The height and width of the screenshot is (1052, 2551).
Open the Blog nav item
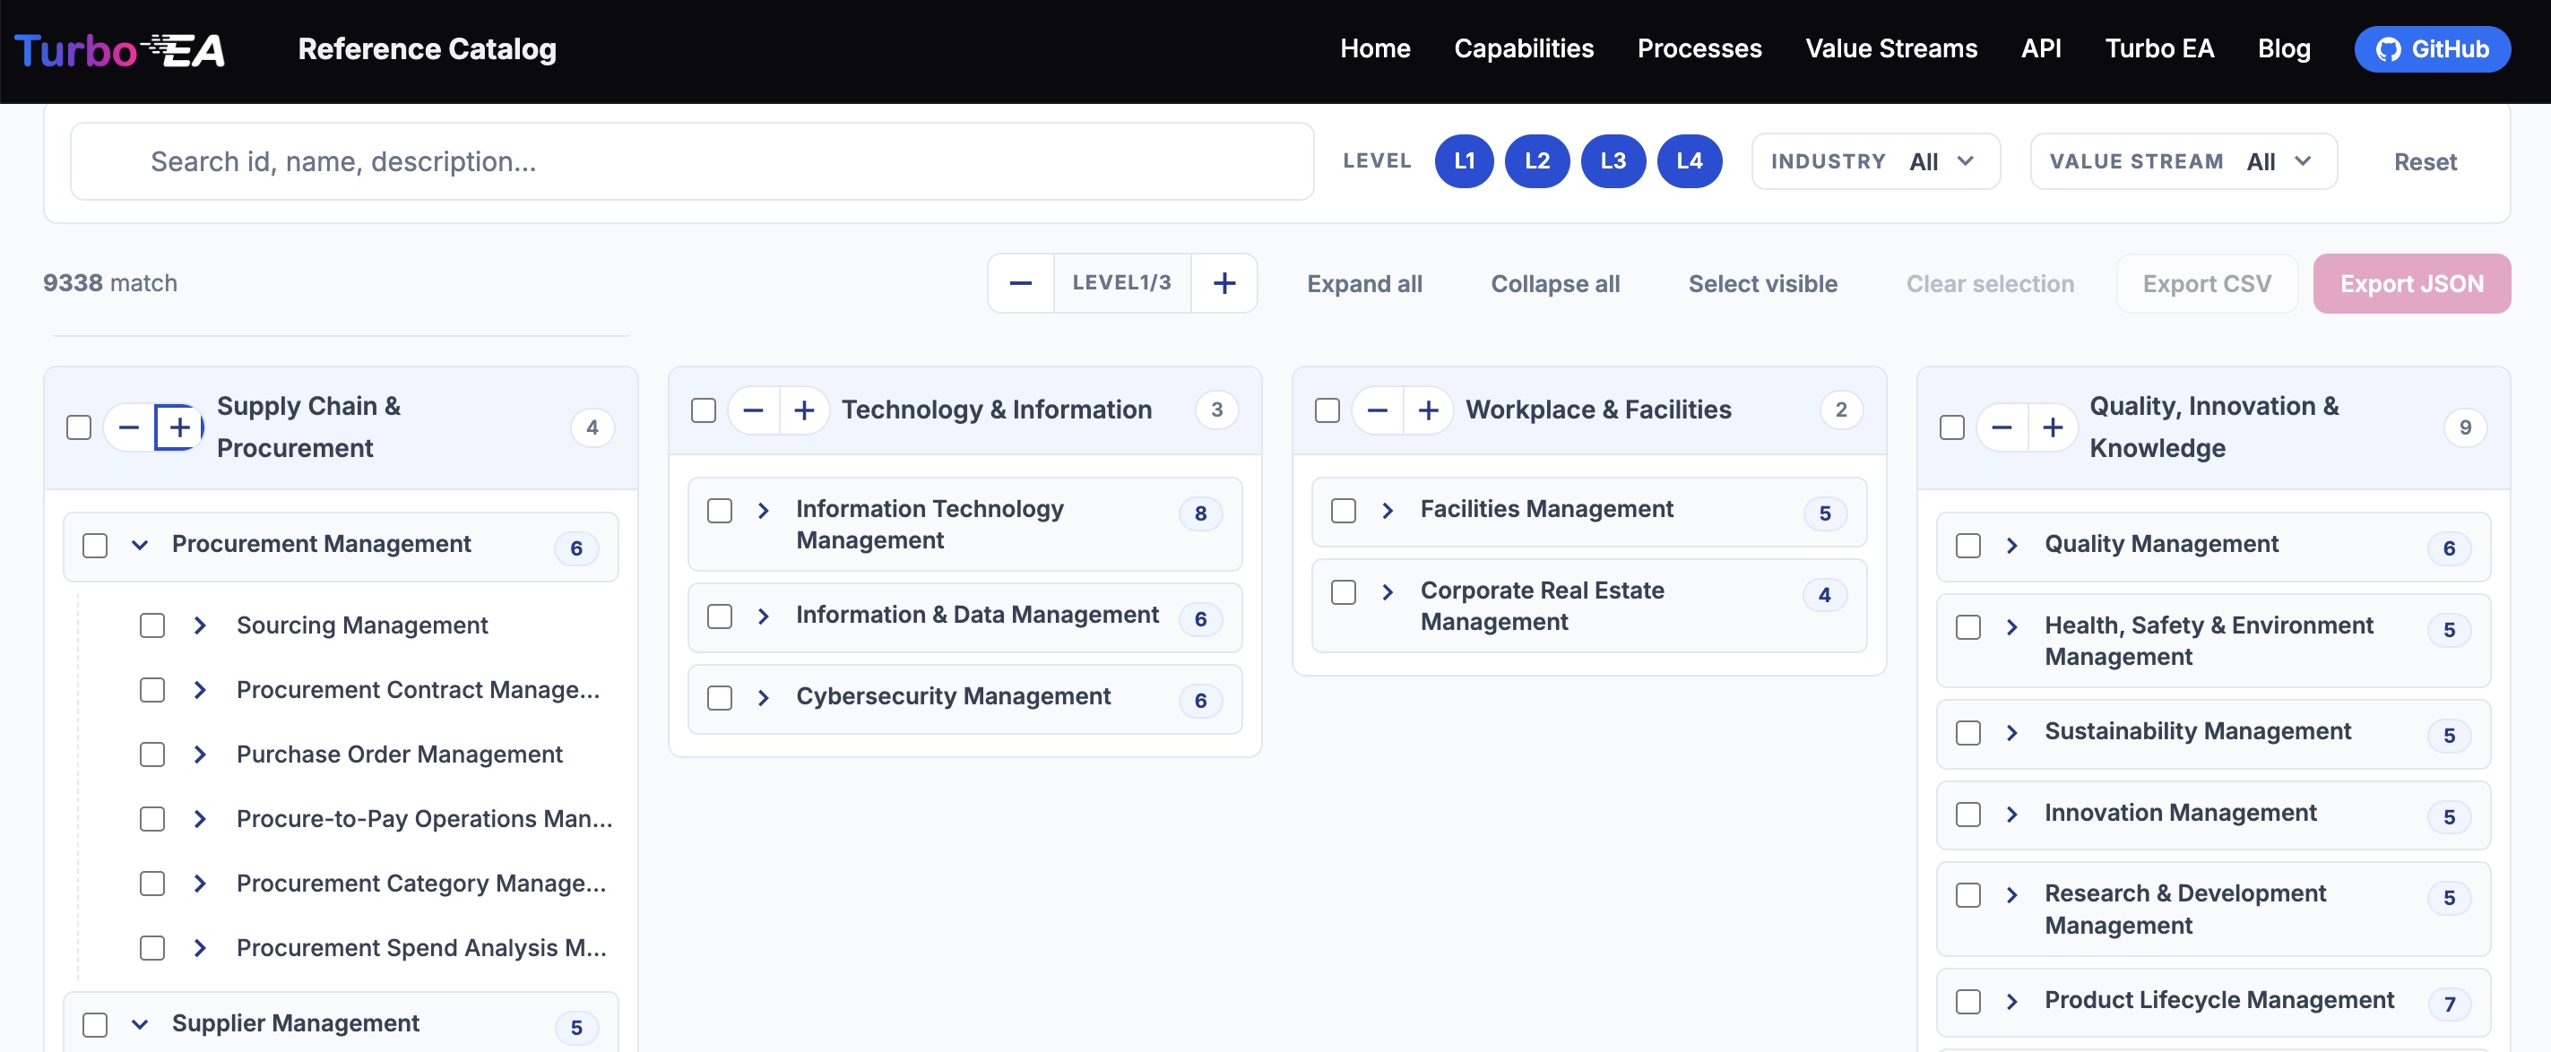tap(2284, 48)
